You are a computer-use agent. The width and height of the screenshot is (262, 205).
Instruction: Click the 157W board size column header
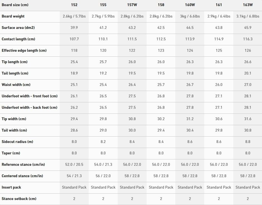pos(132,5)
